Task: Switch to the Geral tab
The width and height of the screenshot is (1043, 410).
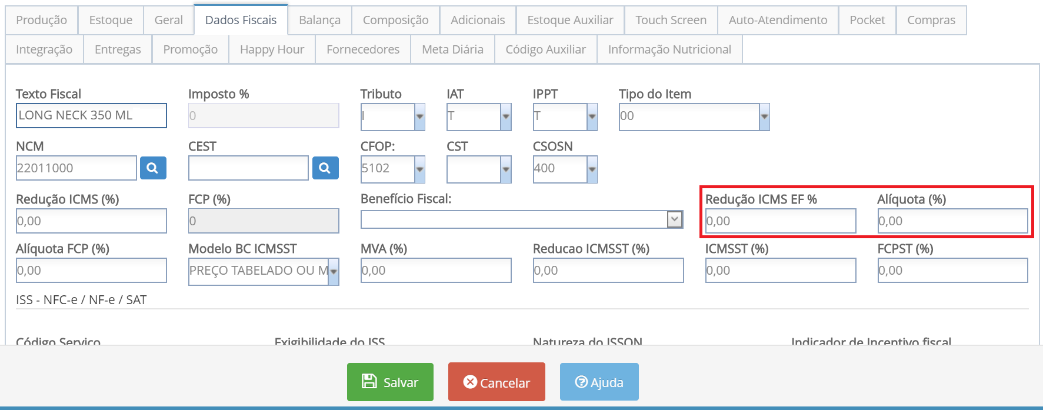Action: (x=168, y=20)
